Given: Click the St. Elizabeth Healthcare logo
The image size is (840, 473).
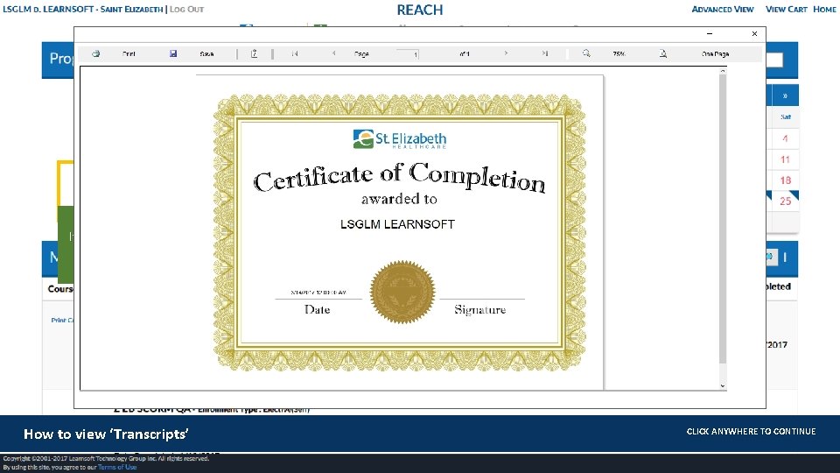Looking at the screenshot, I should coord(400,139).
